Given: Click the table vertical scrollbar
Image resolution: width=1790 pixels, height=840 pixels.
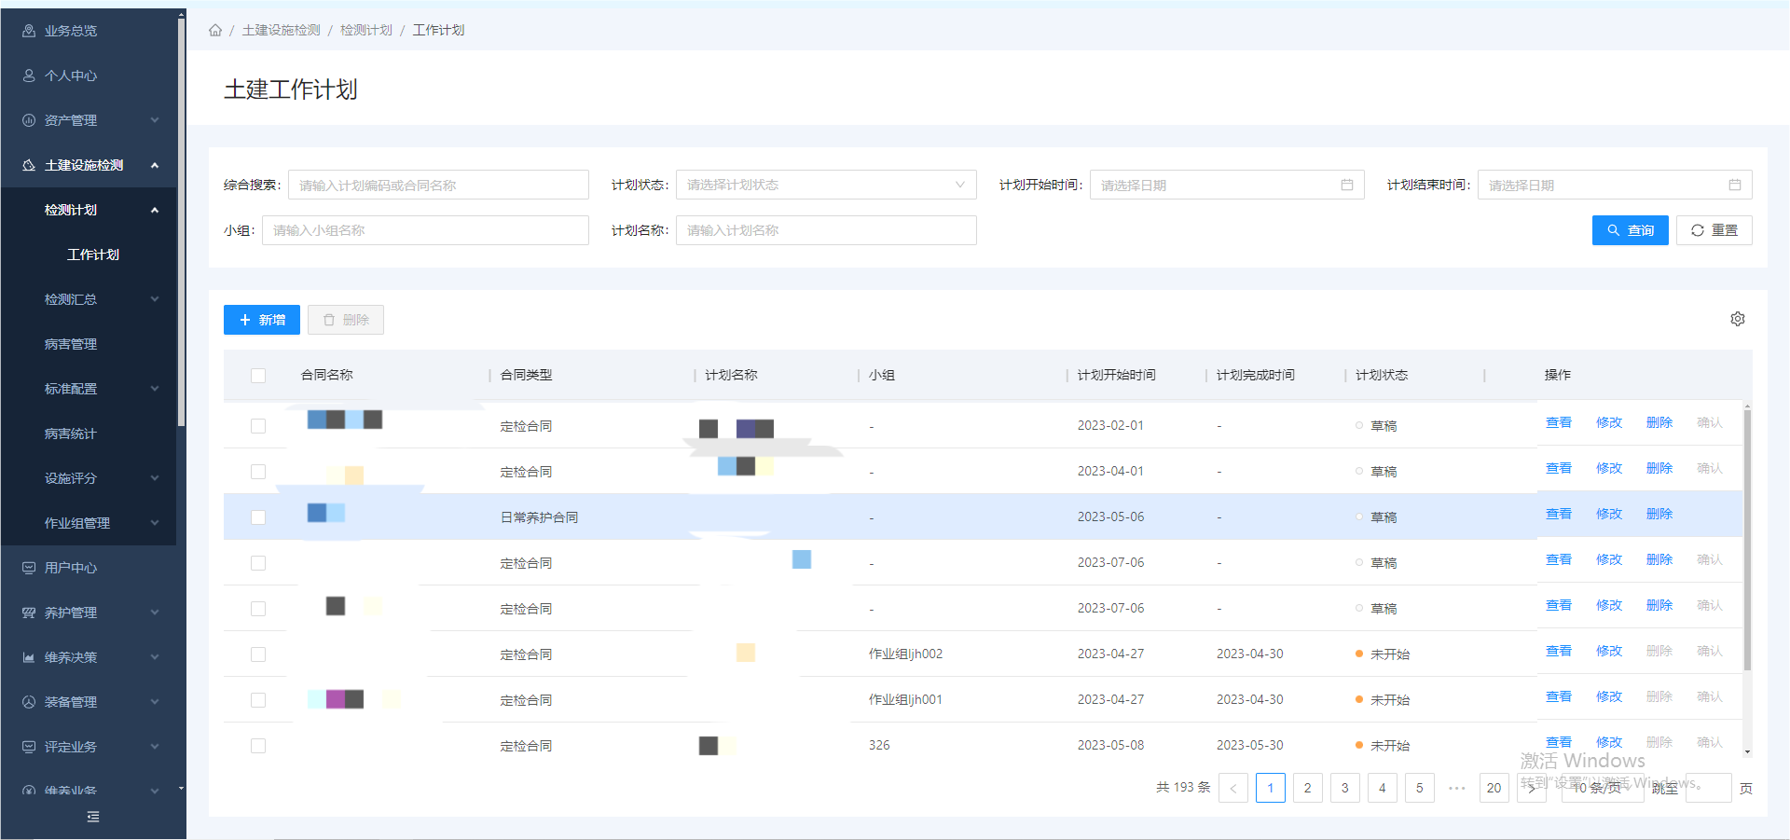Looking at the screenshot, I should point(1747,541).
